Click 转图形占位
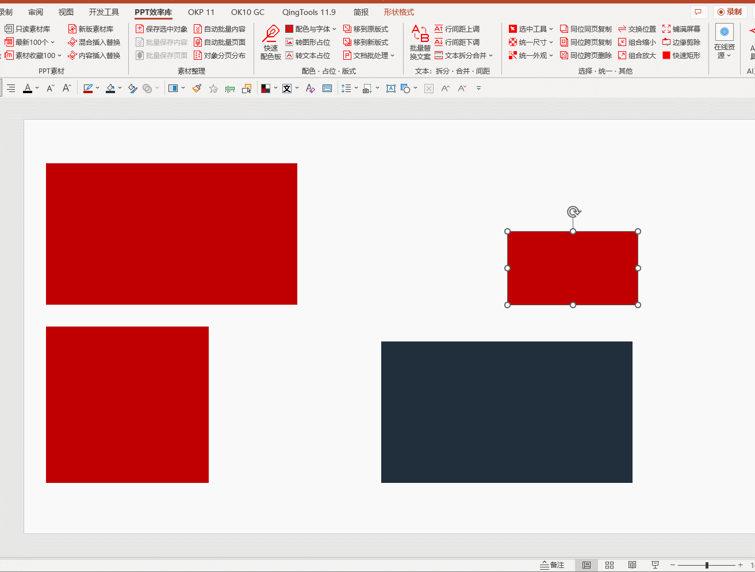The width and height of the screenshot is (755, 572). point(308,42)
